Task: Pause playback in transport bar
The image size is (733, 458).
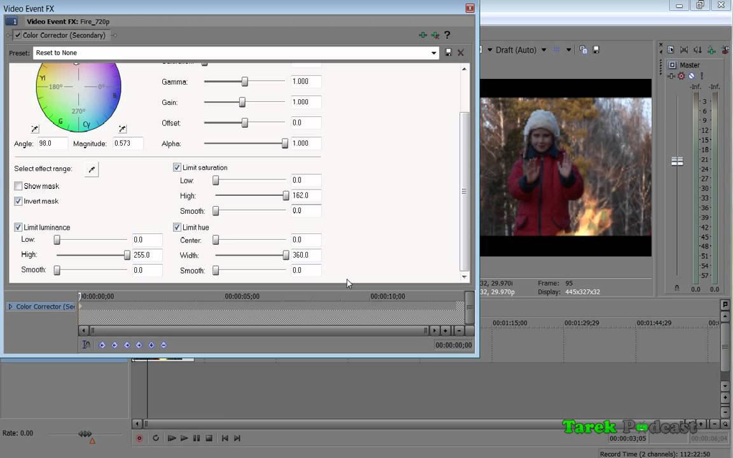Action: click(197, 438)
